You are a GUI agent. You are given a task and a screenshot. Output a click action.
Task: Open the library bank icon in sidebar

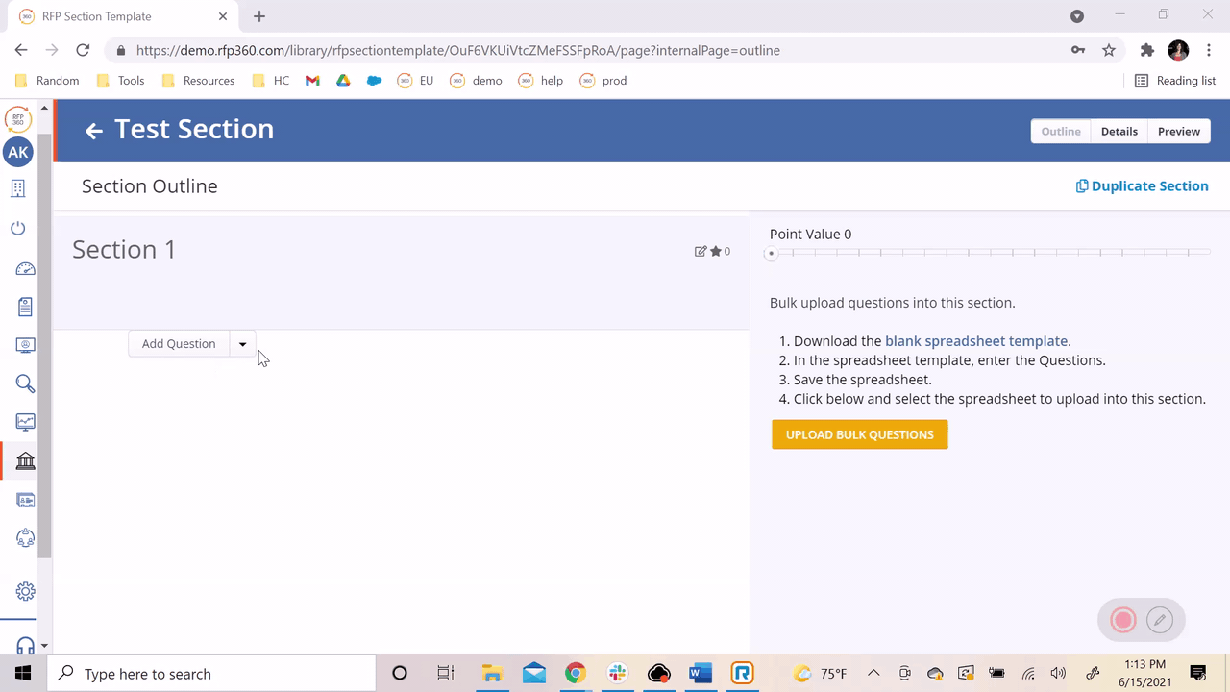point(26,461)
